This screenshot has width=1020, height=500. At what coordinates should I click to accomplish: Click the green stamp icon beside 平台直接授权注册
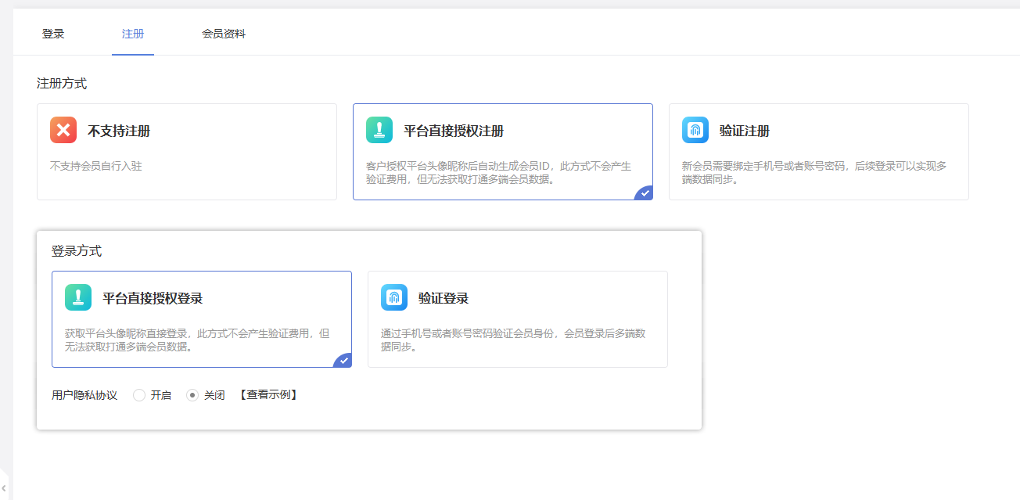tap(379, 130)
